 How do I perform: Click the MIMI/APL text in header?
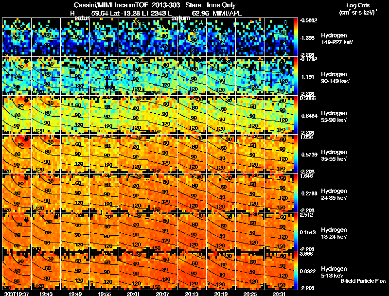point(227,13)
